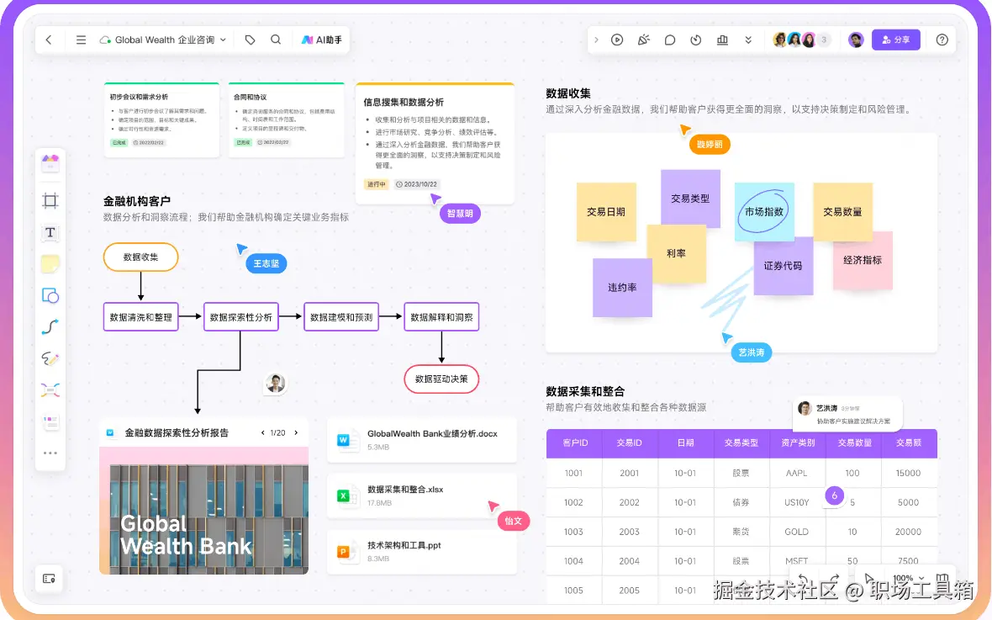Open the minimap panel icon bottom-left
This screenshot has height=620, width=992.
tap(49, 578)
